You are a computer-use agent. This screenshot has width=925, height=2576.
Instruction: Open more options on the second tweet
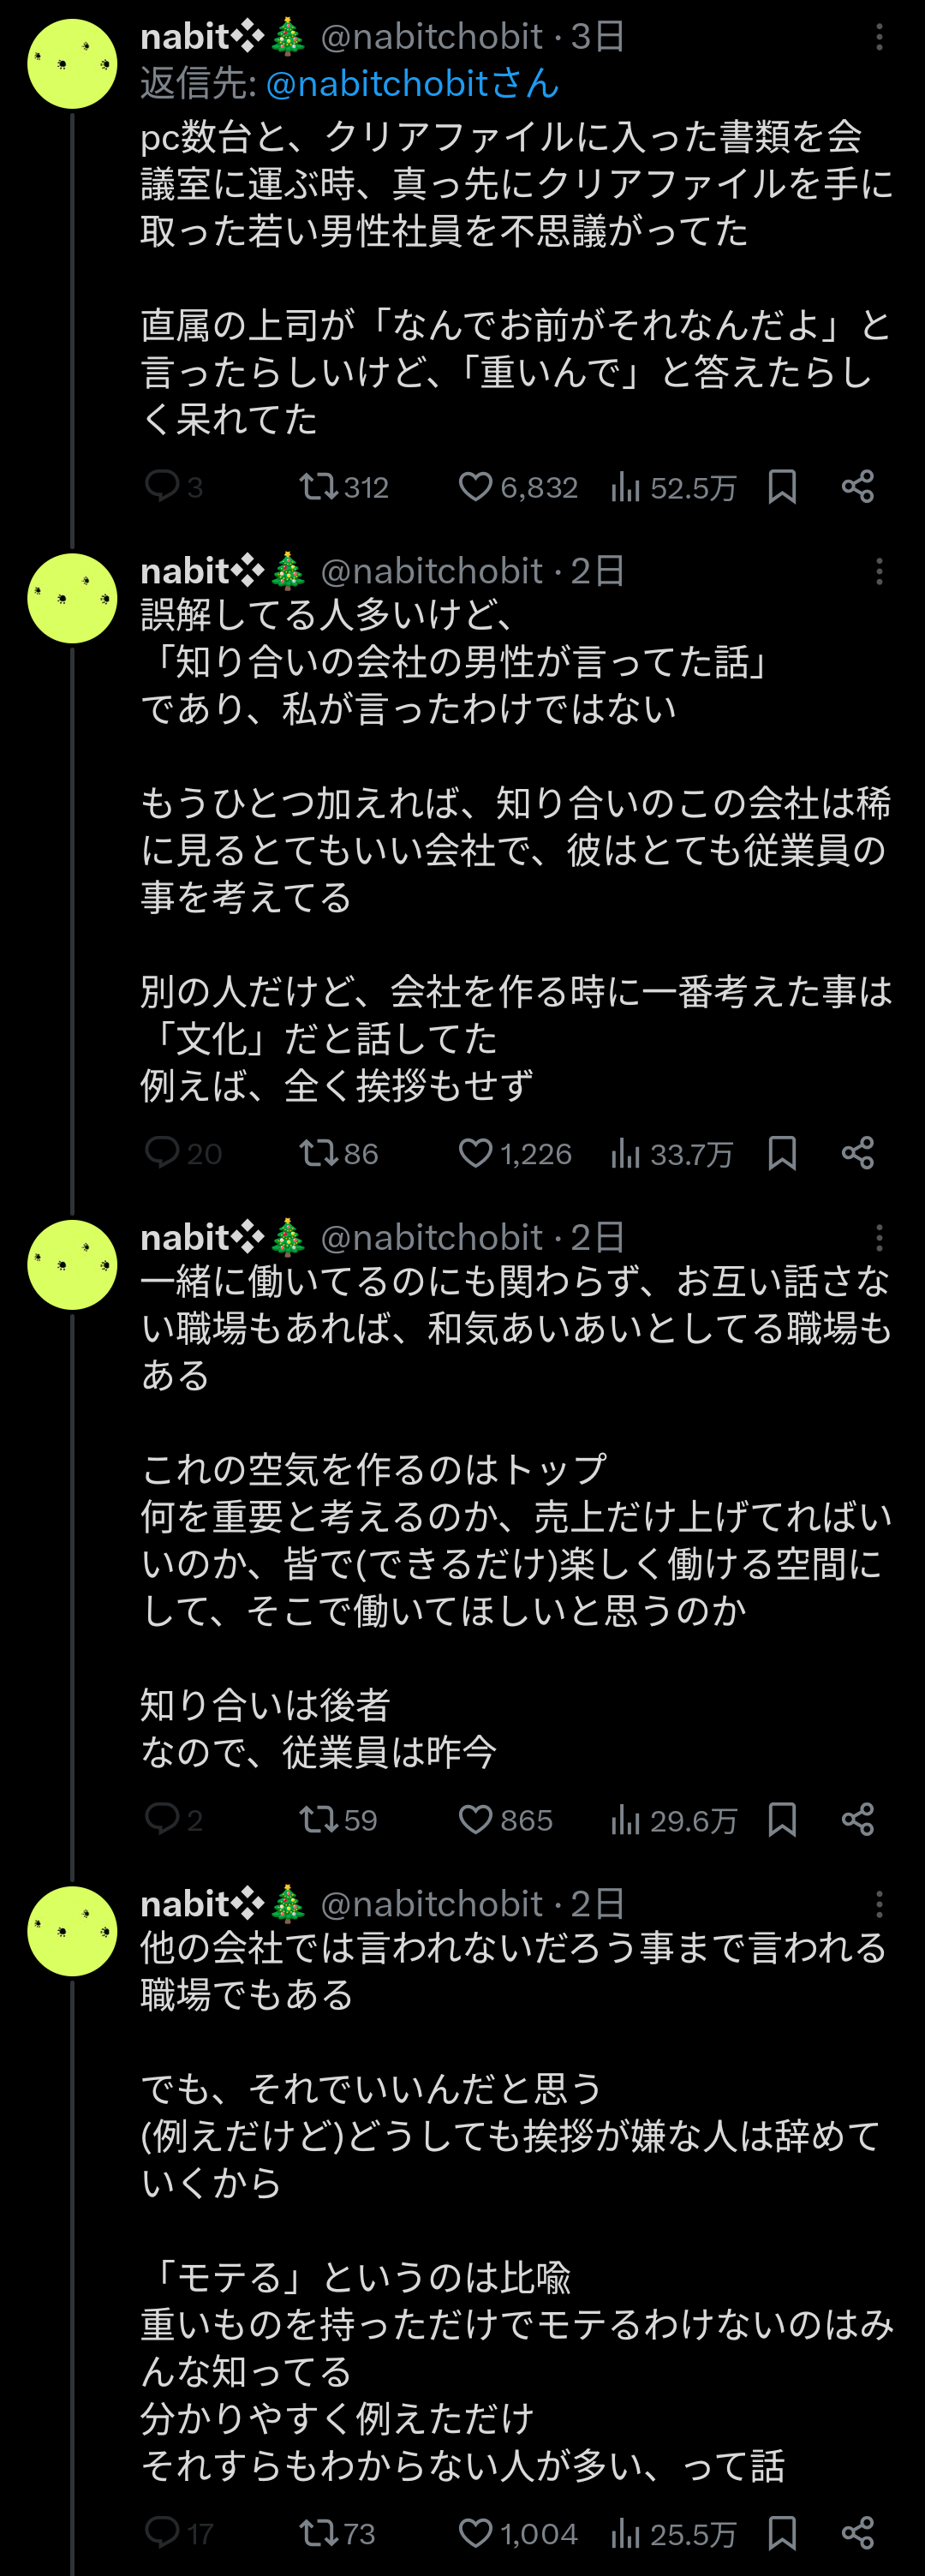tap(879, 572)
